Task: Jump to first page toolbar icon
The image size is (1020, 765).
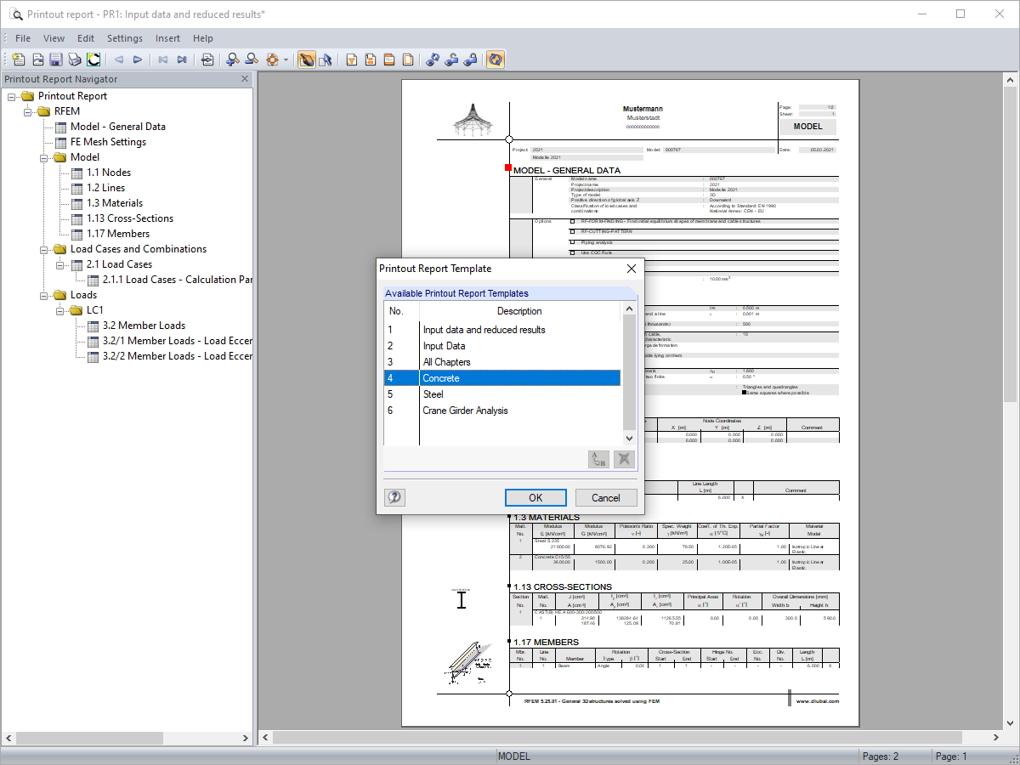Action: pos(162,59)
